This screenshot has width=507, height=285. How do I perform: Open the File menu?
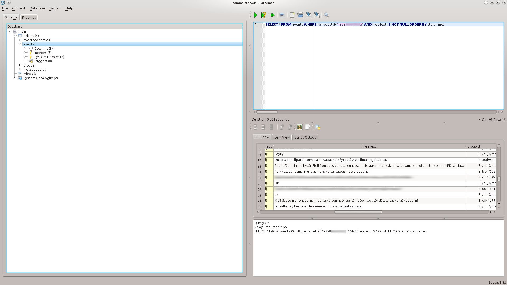coord(5,8)
